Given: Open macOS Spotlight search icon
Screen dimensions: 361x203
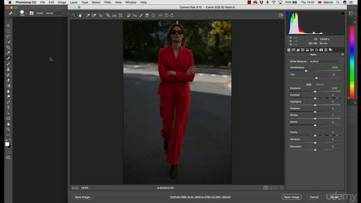Looking at the screenshot, I should coord(337,2).
